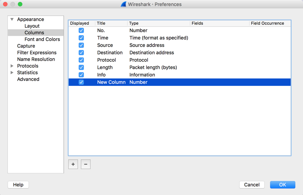Select the 'Source' title cell

click(105, 45)
